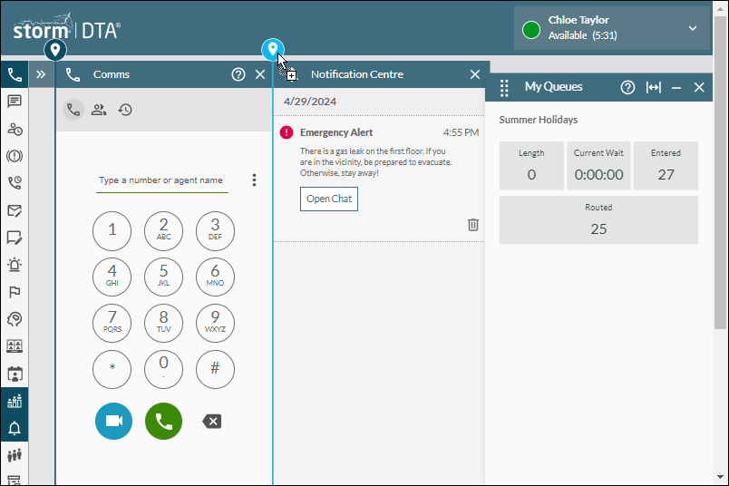This screenshot has height=486, width=729.
Task: Toggle the My Queues panel width
Action: (653, 87)
